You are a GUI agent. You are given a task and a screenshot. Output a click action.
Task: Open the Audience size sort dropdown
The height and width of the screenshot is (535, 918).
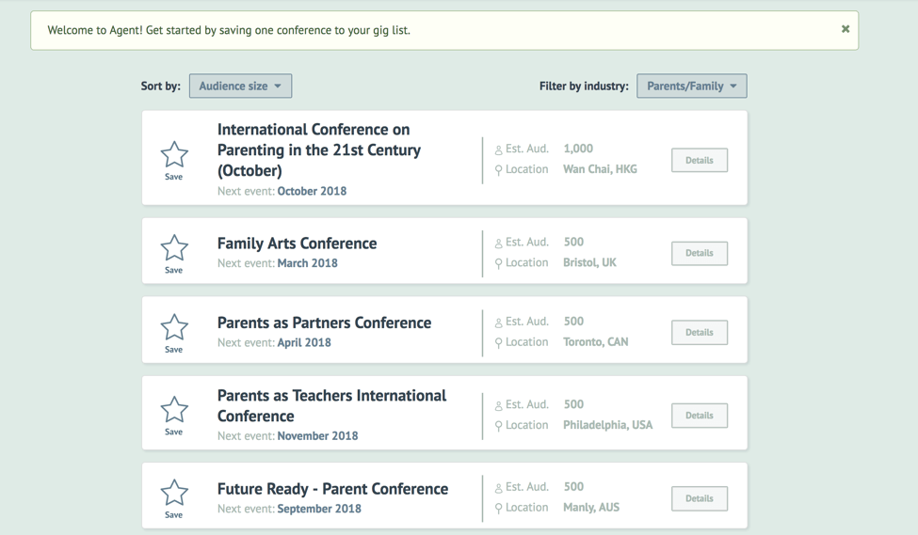pyautogui.click(x=240, y=86)
